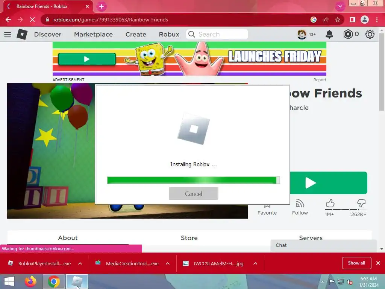Show hidden system tray icons
Image resolution: width=385 pixels, height=289 pixels.
322,282
